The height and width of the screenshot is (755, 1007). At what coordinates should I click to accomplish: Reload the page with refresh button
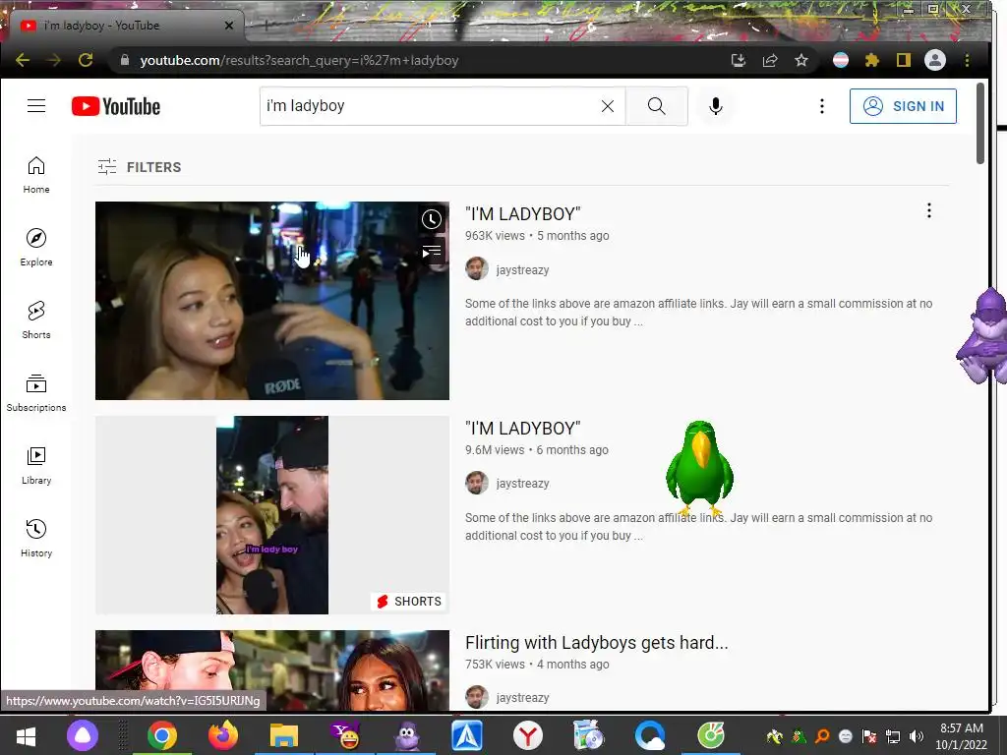coord(86,60)
